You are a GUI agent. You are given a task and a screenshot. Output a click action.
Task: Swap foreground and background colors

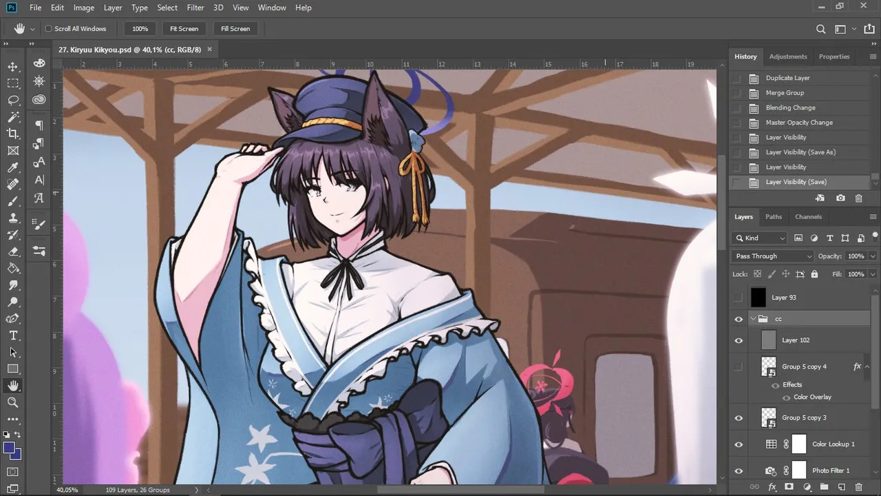[x=18, y=435]
